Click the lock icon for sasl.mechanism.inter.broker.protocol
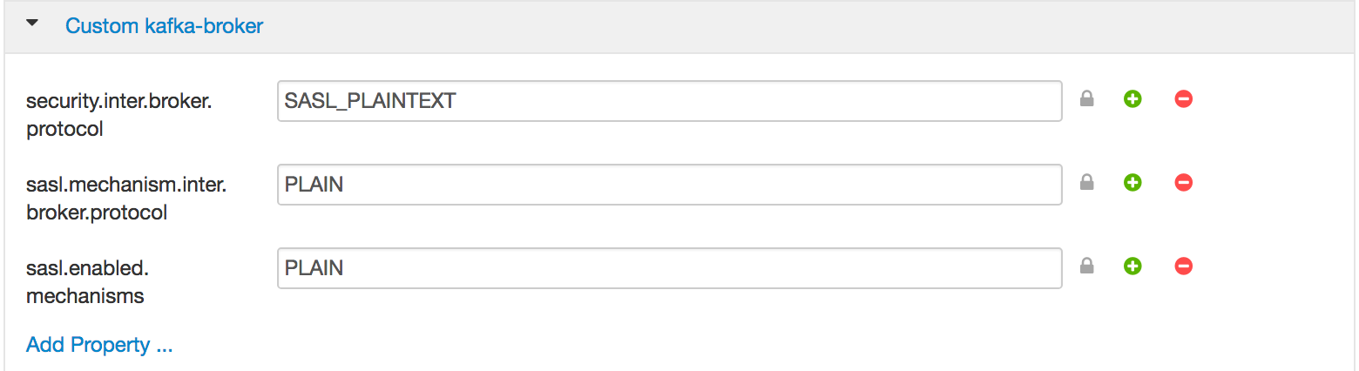Viewport: 1359px width, 371px height. point(1086,183)
